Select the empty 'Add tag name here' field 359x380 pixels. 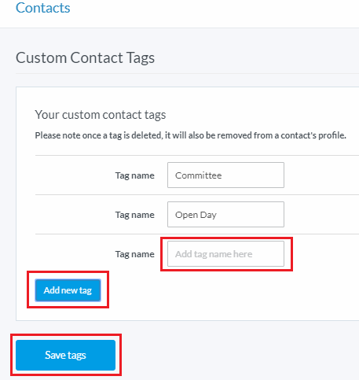225,253
